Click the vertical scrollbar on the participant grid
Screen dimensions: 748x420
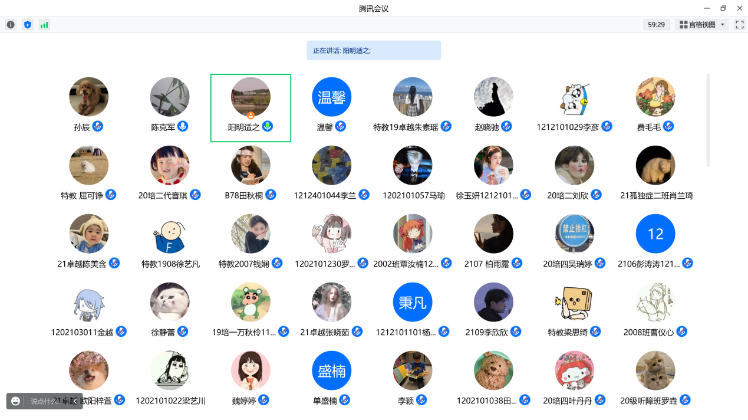[x=708, y=120]
